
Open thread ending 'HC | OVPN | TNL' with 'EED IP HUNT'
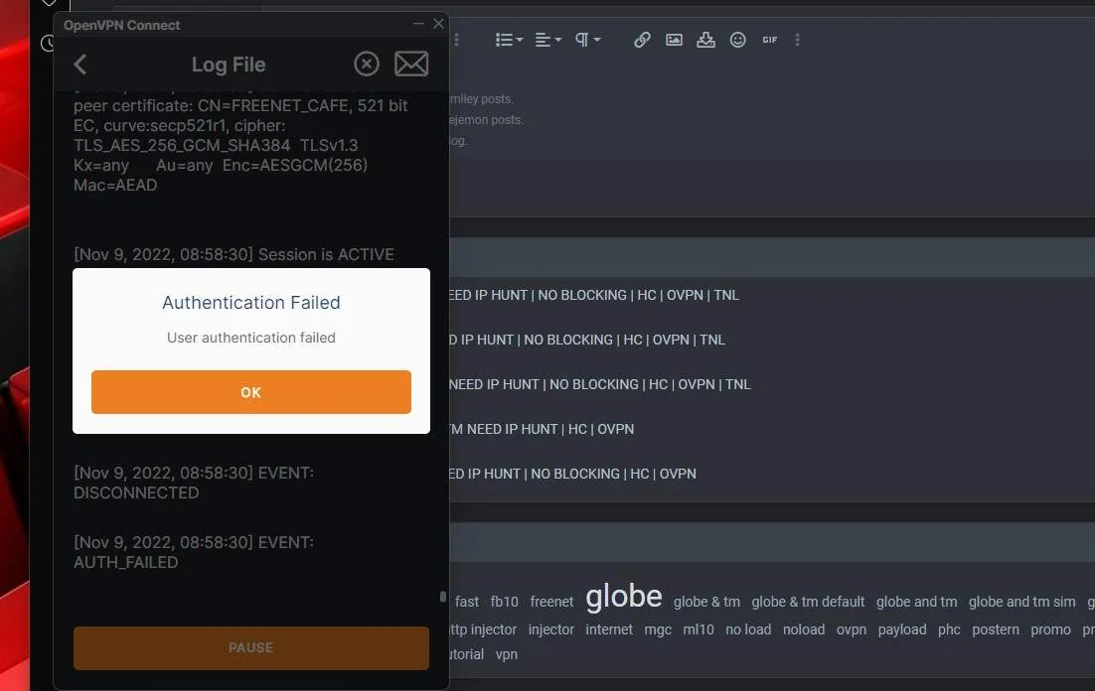[593, 295]
